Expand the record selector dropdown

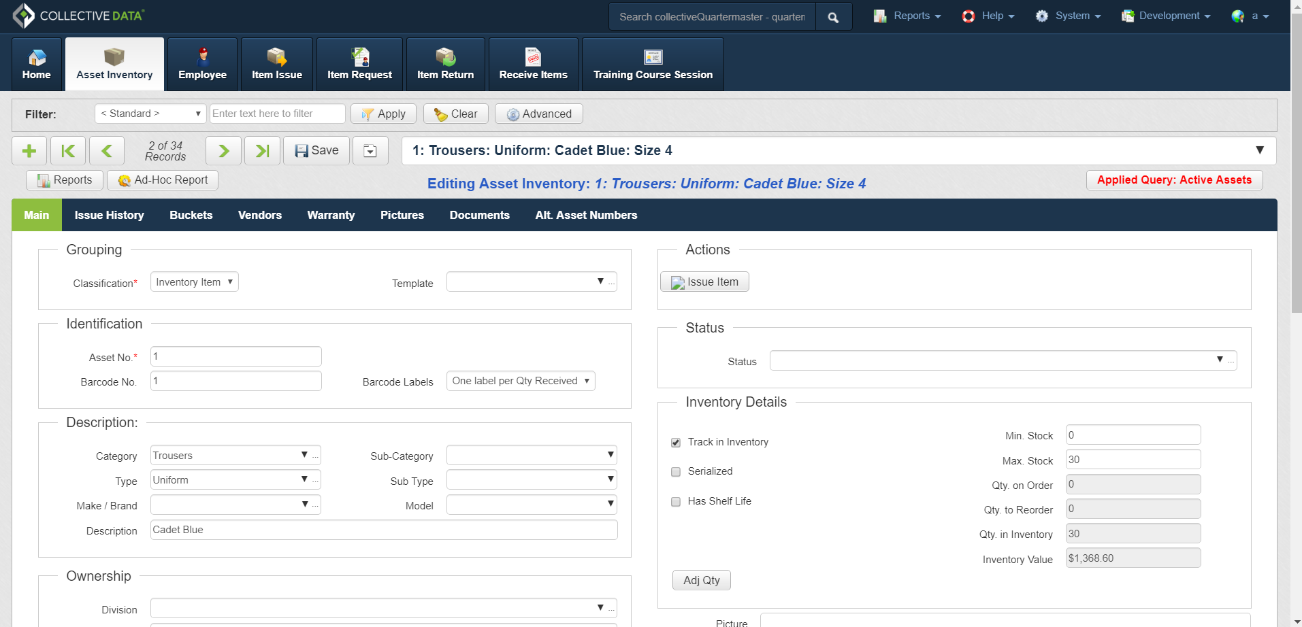(x=1260, y=150)
